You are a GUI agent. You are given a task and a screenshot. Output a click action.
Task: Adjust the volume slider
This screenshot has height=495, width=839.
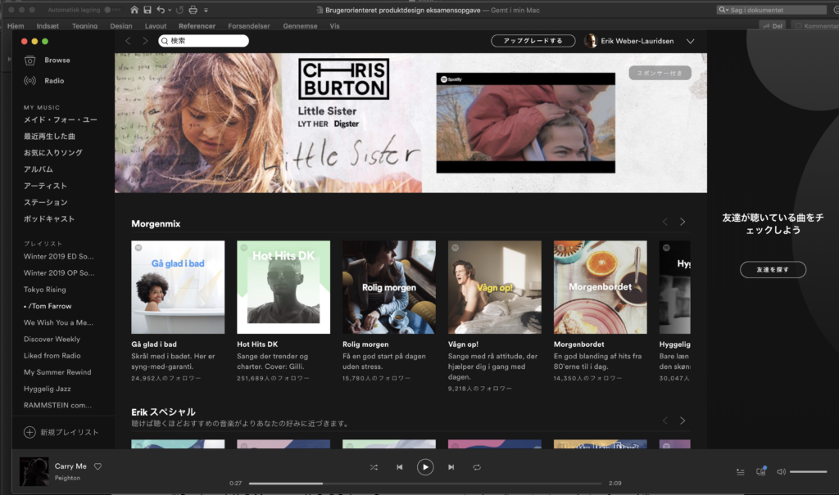[809, 472]
